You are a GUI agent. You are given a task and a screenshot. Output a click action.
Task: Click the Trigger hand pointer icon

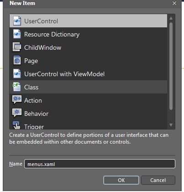pyautogui.click(x=16, y=125)
